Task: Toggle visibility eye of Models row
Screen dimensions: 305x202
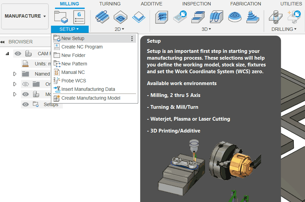Action: tap(25, 94)
